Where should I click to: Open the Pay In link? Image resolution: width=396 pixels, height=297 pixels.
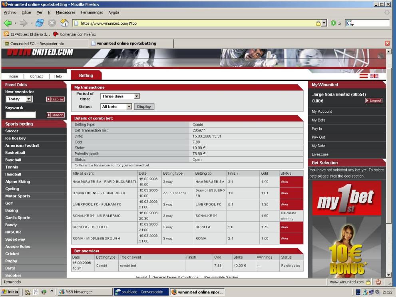pos(317,129)
